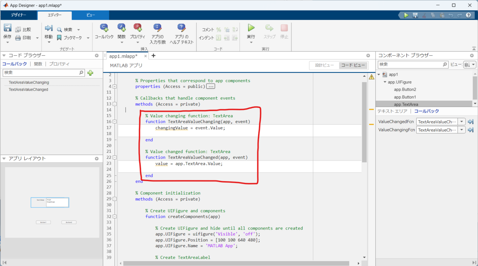Viewport: 478px width, 266px height.
Task: Click the wrap comments icon
Action: click(235, 29)
